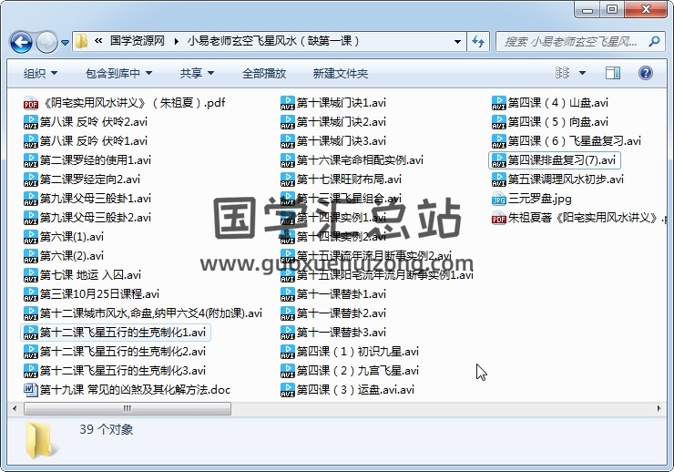
Task: Select file 第四课（4）山盘.avi
Action: 550,103
